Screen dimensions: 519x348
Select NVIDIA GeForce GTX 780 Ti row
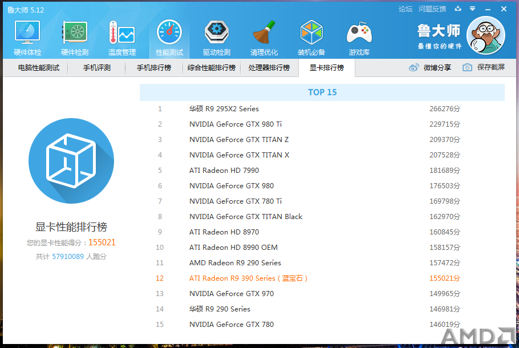click(x=322, y=201)
